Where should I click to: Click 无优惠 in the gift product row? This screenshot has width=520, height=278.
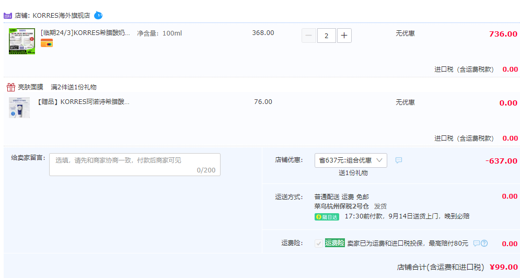[405, 102]
